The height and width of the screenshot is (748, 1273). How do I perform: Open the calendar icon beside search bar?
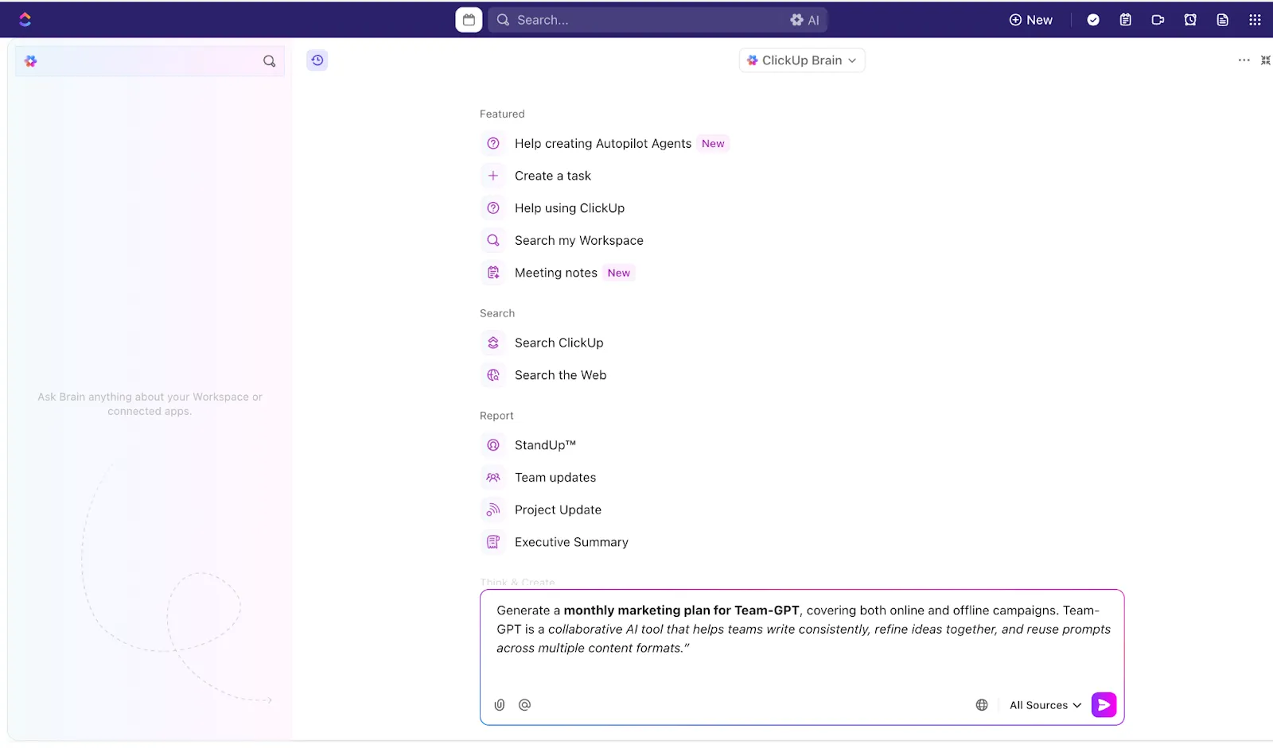coord(469,20)
